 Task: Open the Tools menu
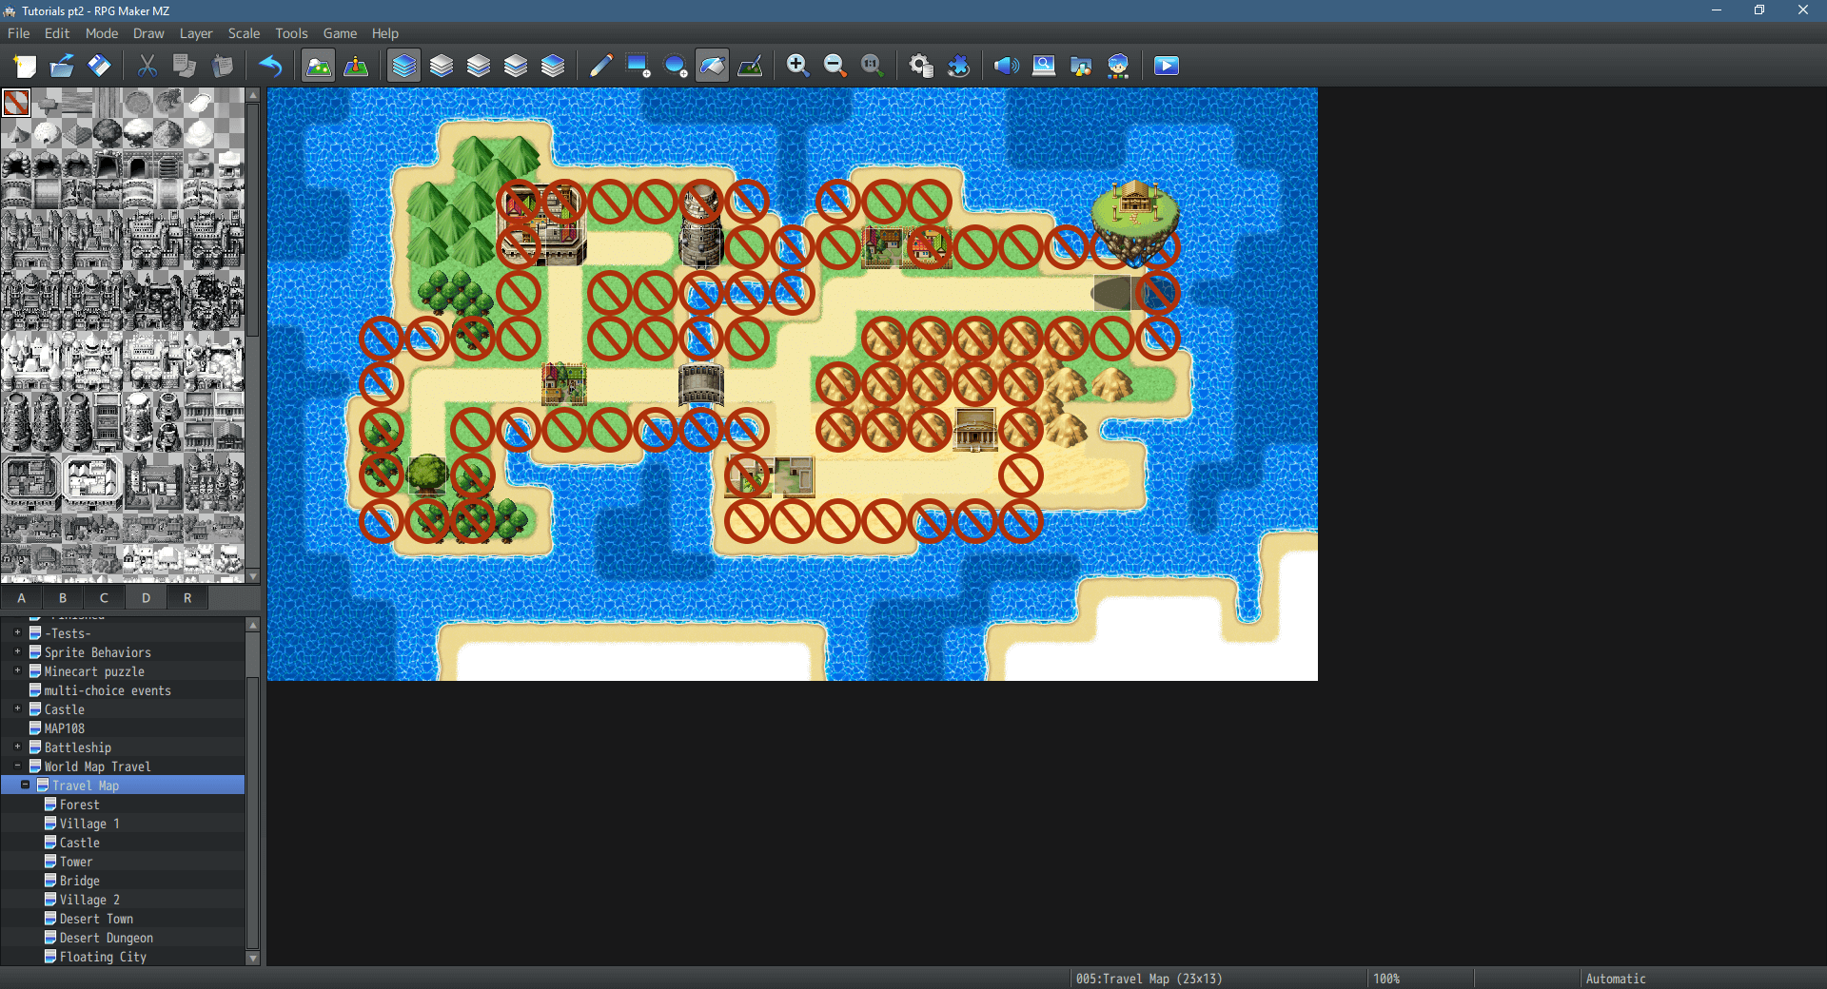[x=291, y=33]
